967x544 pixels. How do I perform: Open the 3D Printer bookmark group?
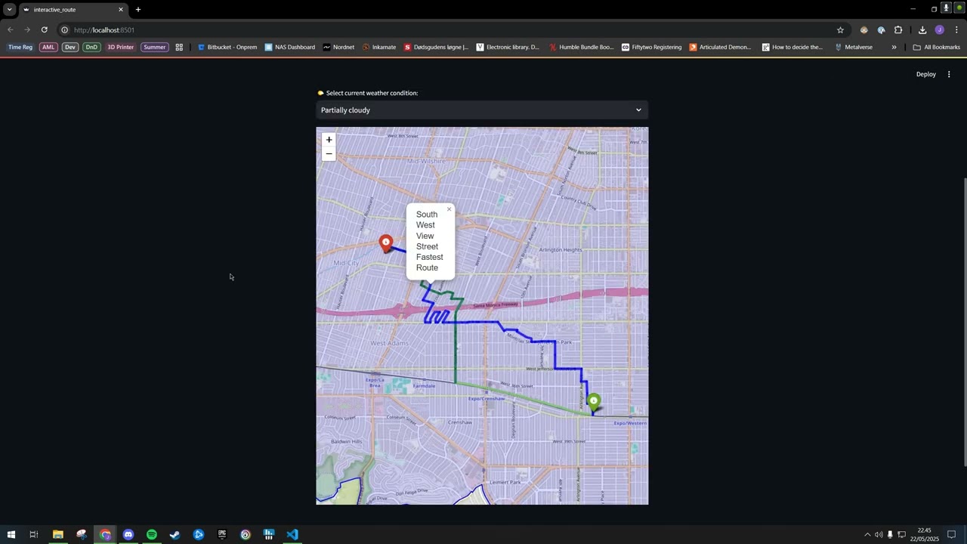pos(121,47)
